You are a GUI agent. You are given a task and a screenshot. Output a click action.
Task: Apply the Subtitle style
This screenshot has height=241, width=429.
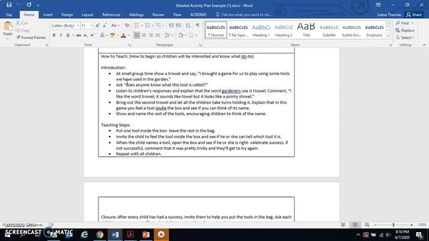[x=329, y=30]
